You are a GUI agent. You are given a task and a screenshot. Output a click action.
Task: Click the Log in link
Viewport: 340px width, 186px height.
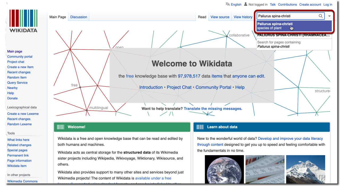[x=328, y=4]
